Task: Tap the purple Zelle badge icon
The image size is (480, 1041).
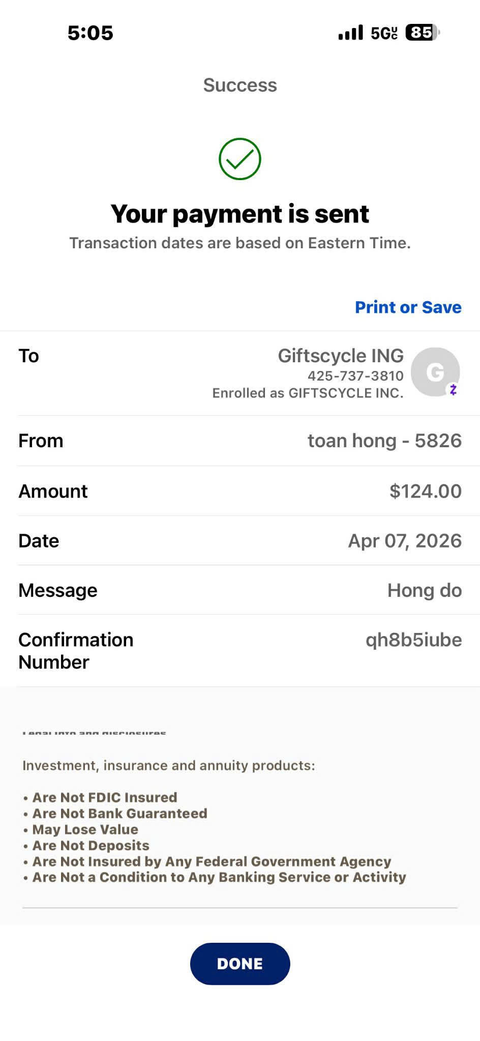Action: click(453, 390)
